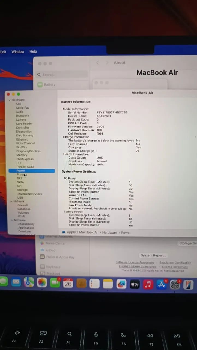The height and width of the screenshot is (350, 197).
Task: Open the Software License Agreement link
Action: (x=135, y=262)
